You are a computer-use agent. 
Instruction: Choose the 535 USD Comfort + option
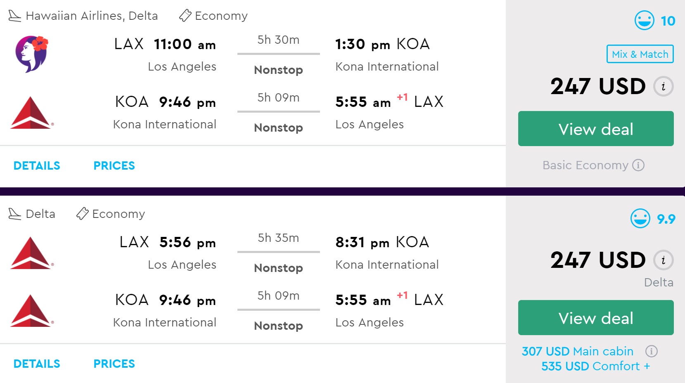click(595, 366)
